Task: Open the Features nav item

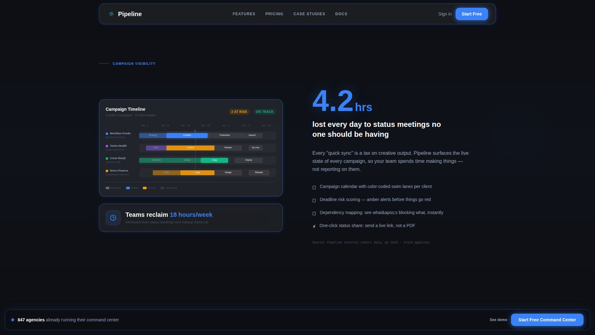Action: [244, 14]
